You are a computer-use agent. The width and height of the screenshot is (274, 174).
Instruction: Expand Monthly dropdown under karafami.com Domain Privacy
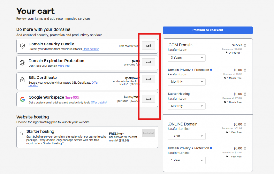coord(187,82)
